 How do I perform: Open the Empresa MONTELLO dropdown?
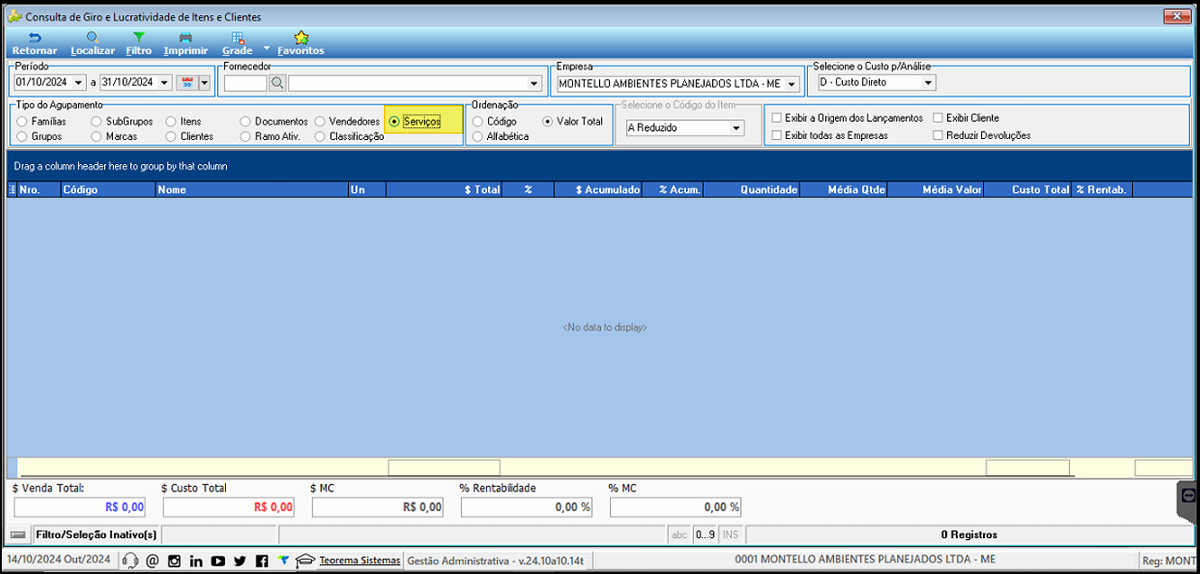tap(792, 83)
